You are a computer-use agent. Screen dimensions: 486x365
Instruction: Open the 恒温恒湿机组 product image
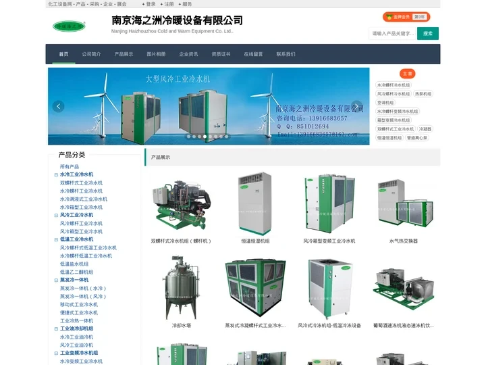tap(254, 203)
